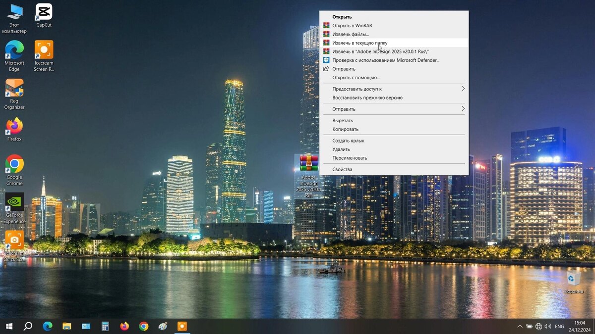
Task: Expand the 'Предоставить доступ к' submenu
Action: tap(394, 89)
